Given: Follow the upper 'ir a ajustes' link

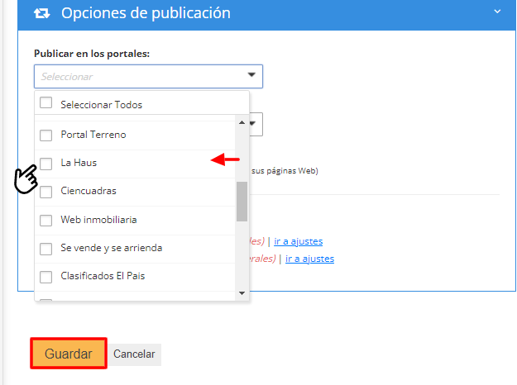Looking at the screenshot, I should coord(298,241).
